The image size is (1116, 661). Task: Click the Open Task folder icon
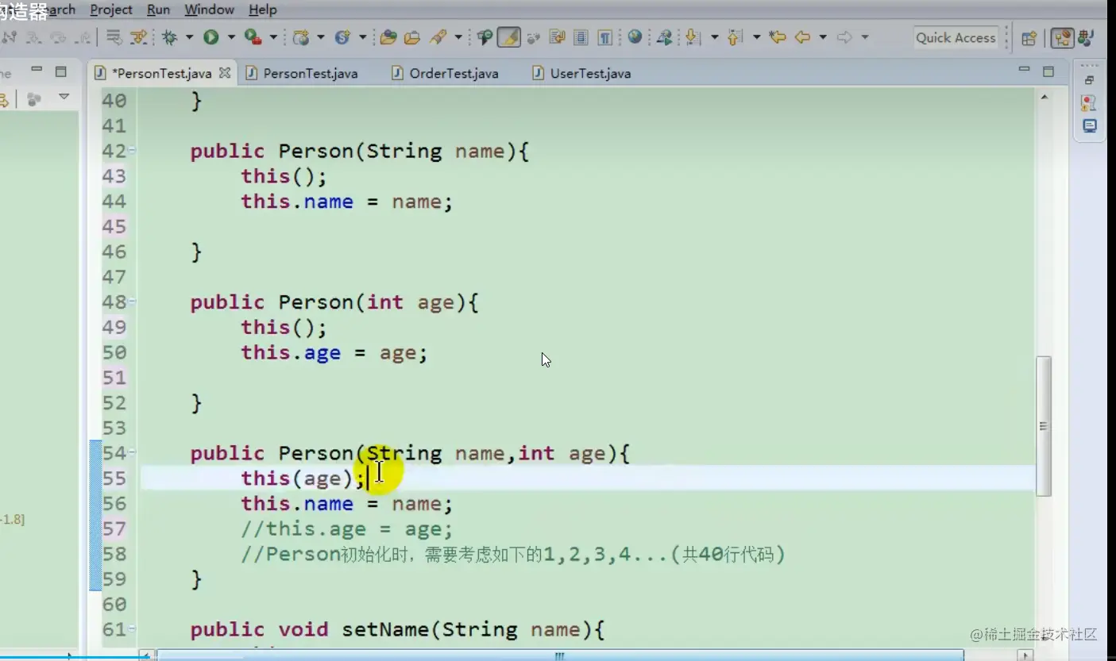point(412,37)
